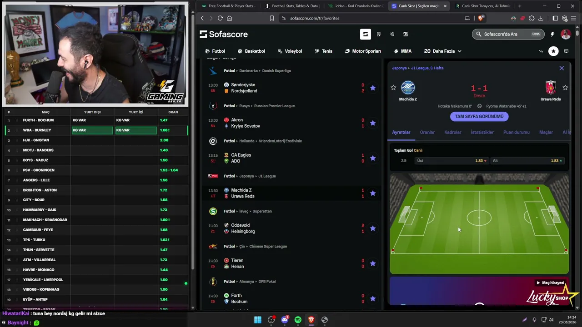Viewport: 582px width, 327px height.
Task: Open the Windows Start menu
Action: 258,320
